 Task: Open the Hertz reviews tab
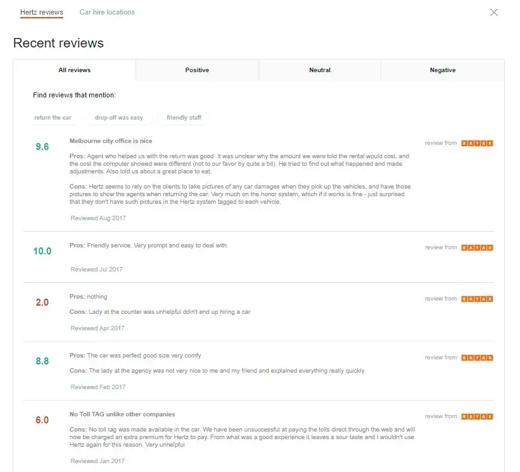(x=41, y=12)
